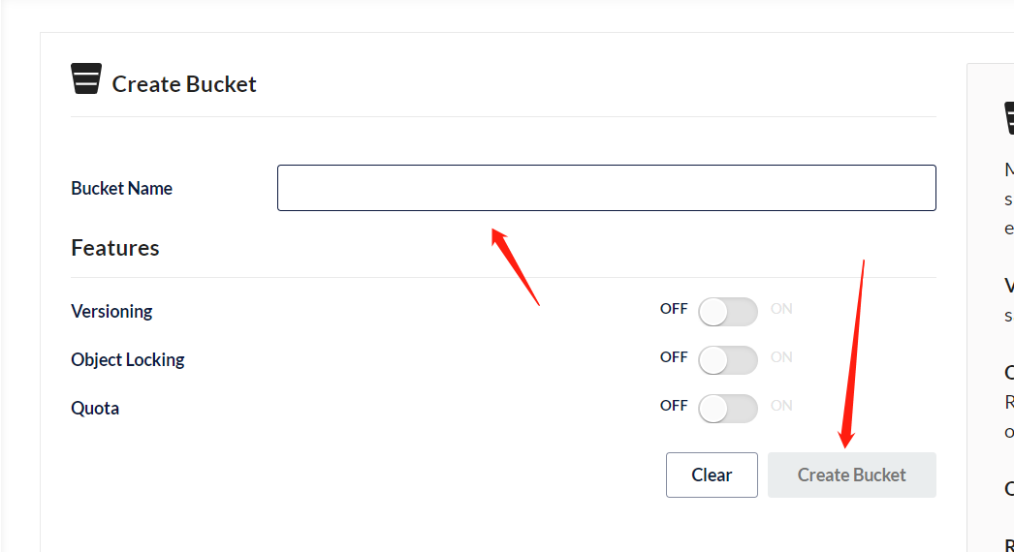Click the OFF label next to Versioning

click(x=674, y=309)
